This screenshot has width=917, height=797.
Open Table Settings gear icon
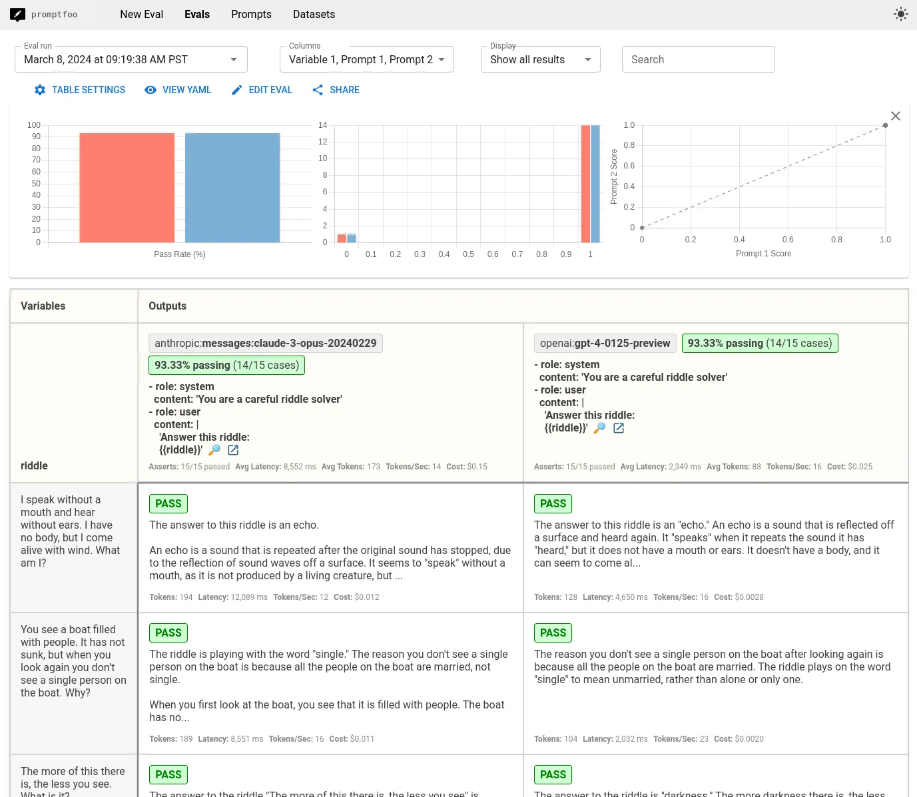pos(40,90)
